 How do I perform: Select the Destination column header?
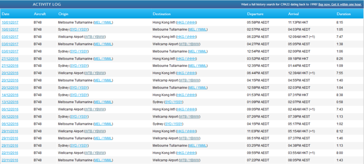(x=162, y=14)
